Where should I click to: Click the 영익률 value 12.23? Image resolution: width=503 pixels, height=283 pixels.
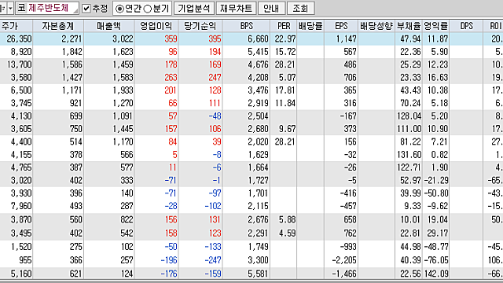[x=438, y=64]
